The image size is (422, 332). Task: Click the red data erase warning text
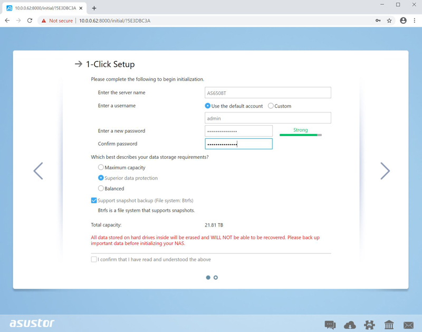205,241
